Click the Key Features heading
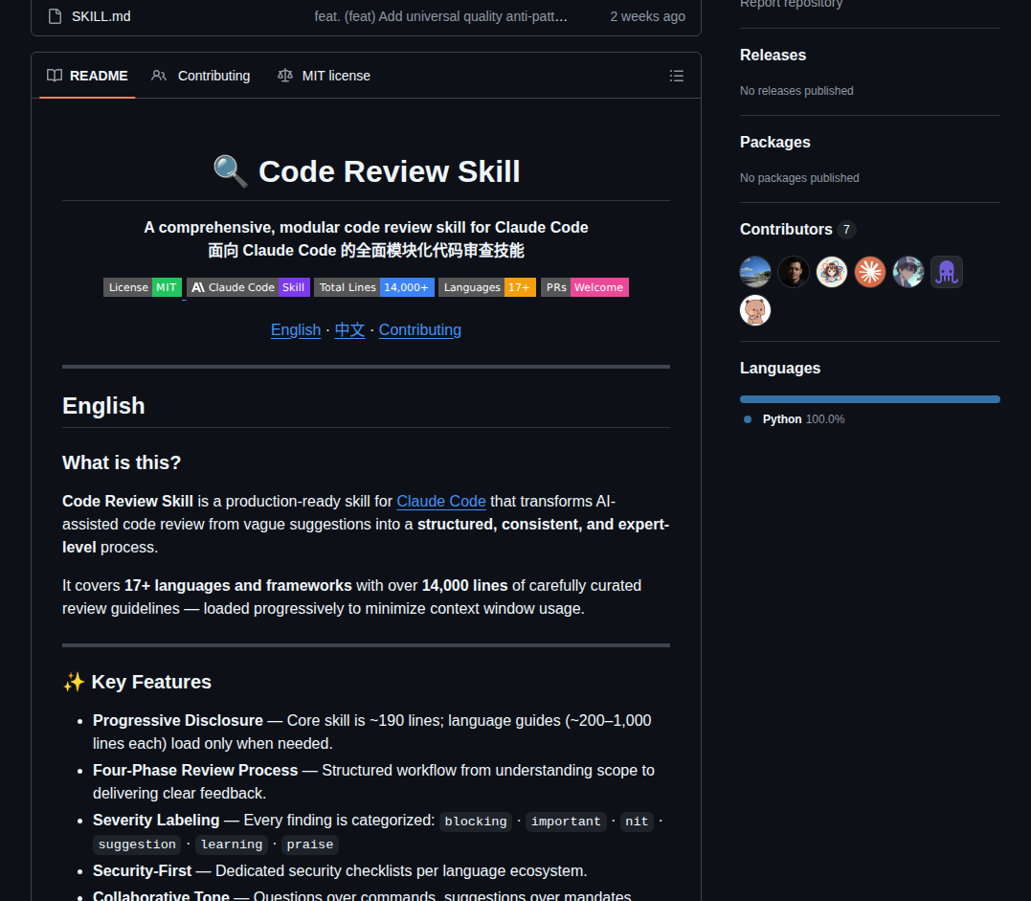Screen dimensions: 1031x901 point(137,682)
